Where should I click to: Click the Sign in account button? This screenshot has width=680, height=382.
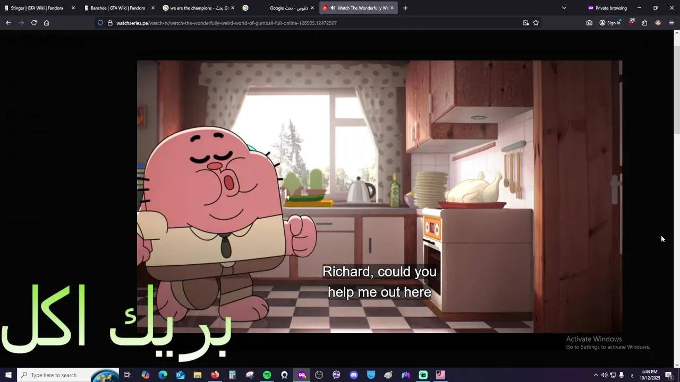(610, 23)
